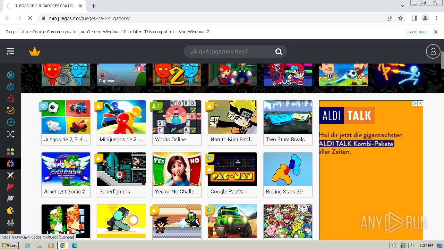Dismiss the Chrome update notification bar
Screen dimensions: 444x250
(x=436, y=32)
